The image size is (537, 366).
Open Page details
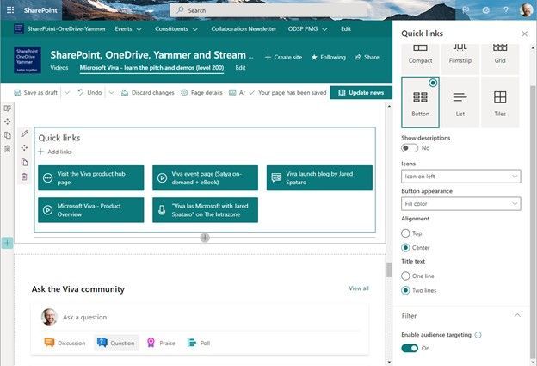point(202,92)
